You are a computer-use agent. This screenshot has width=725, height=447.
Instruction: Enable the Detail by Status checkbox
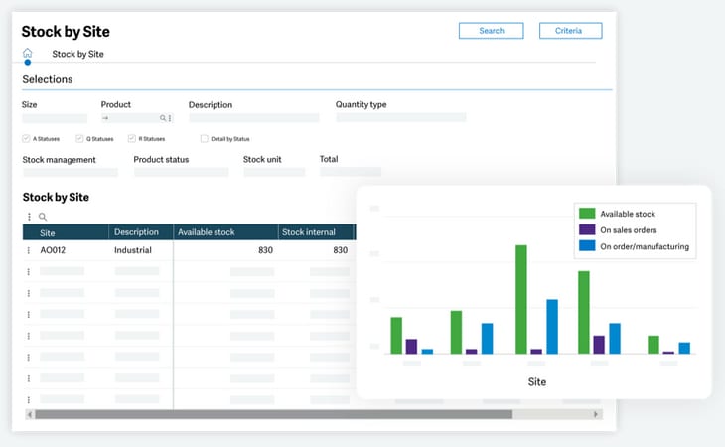coord(204,139)
